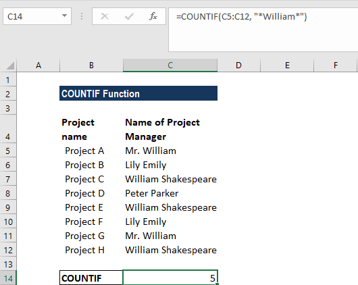Select column A header
This screenshot has height=285, width=358.
tap(39, 66)
